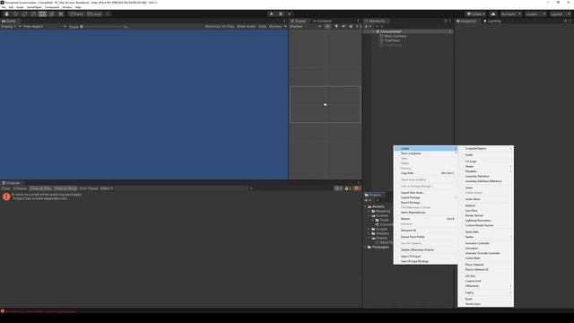Screen dimensions: 574x323
Task: Select the Move tool in the toolbar
Action: (16, 14)
